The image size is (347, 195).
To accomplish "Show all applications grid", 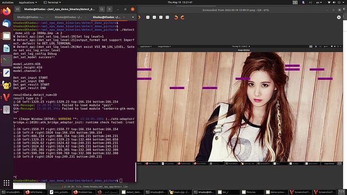I will pos(7,183).
